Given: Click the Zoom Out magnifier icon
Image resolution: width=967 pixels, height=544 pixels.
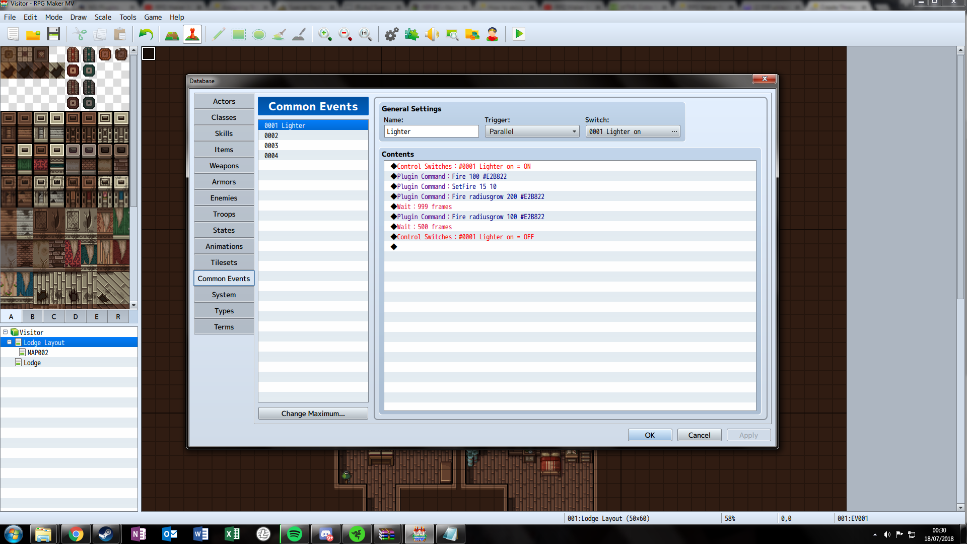Looking at the screenshot, I should tap(346, 34).
